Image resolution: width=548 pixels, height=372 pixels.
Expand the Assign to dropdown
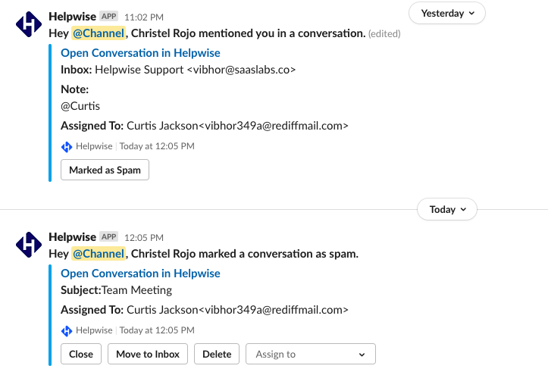click(310, 354)
